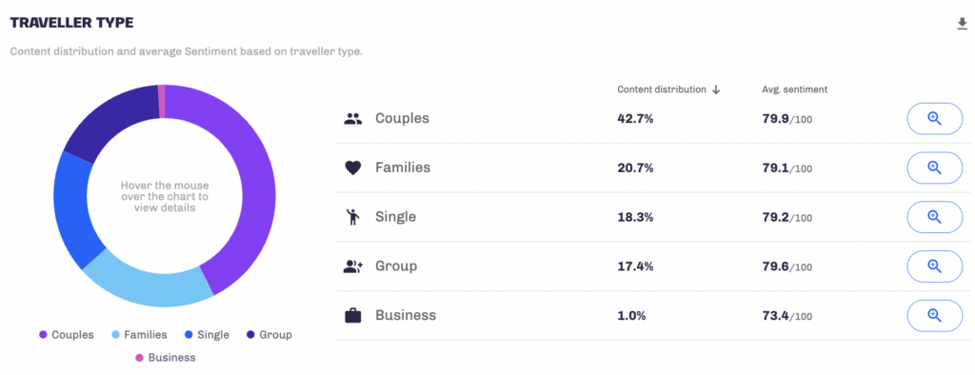
Task: Open details magnifier for Families row
Action: (x=935, y=168)
